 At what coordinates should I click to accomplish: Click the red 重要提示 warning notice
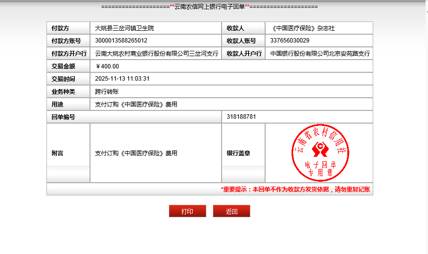coord(295,190)
